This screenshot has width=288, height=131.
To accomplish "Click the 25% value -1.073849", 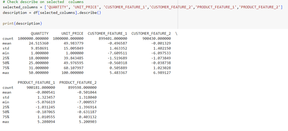I will coord(161,58).
